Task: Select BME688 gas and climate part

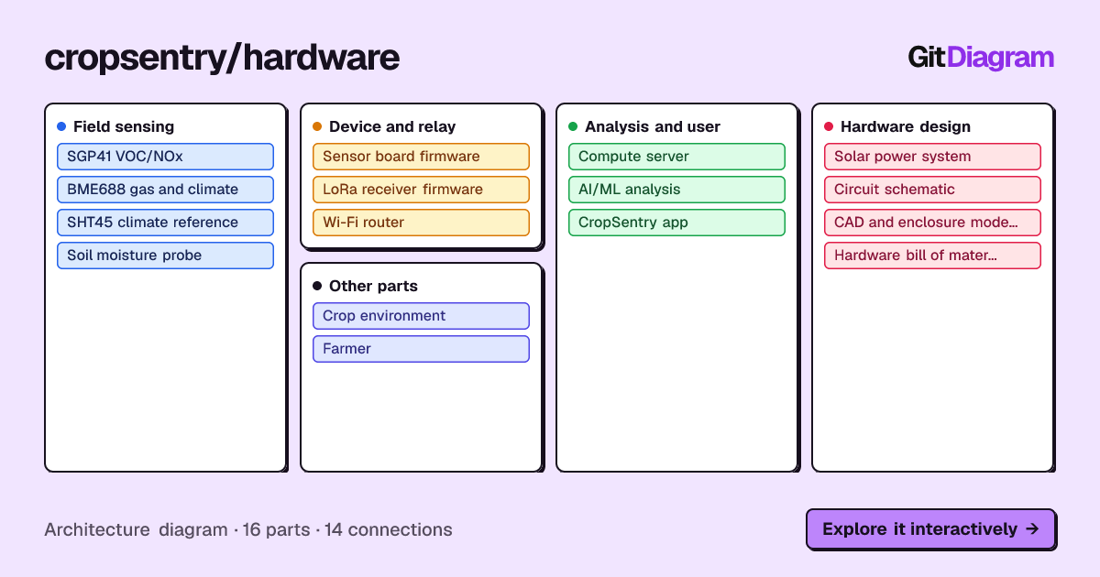Action: 165,190
